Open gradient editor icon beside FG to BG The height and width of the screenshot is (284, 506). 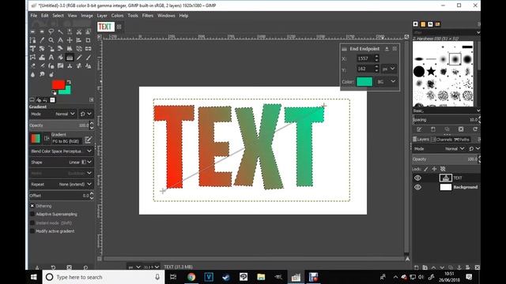[x=88, y=140]
